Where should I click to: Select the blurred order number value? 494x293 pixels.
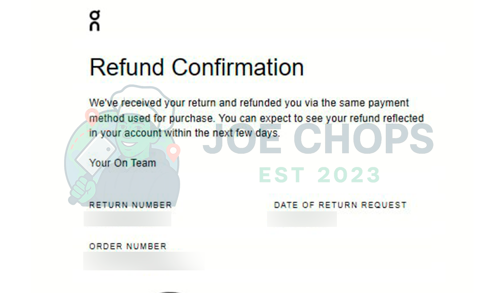[143, 261]
